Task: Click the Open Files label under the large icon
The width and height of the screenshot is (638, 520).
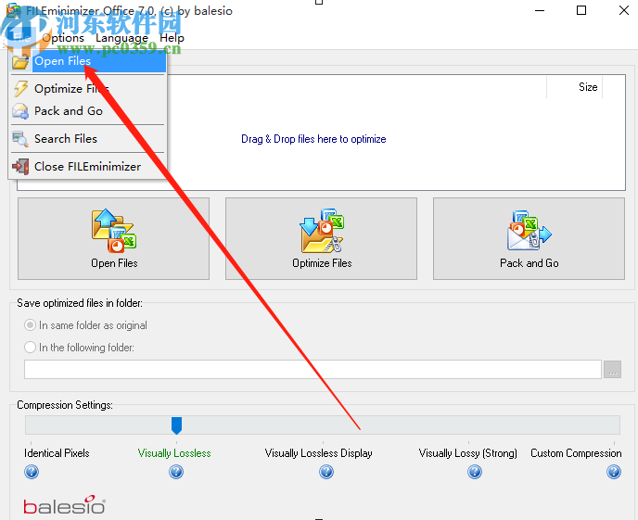Action: (x=114, y=263)
